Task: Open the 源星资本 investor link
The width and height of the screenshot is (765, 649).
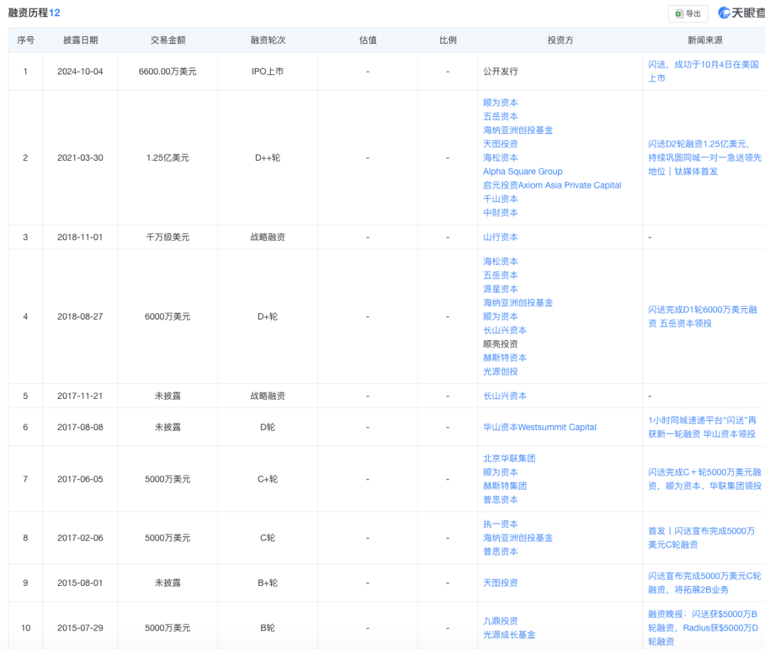Action: 500,289
